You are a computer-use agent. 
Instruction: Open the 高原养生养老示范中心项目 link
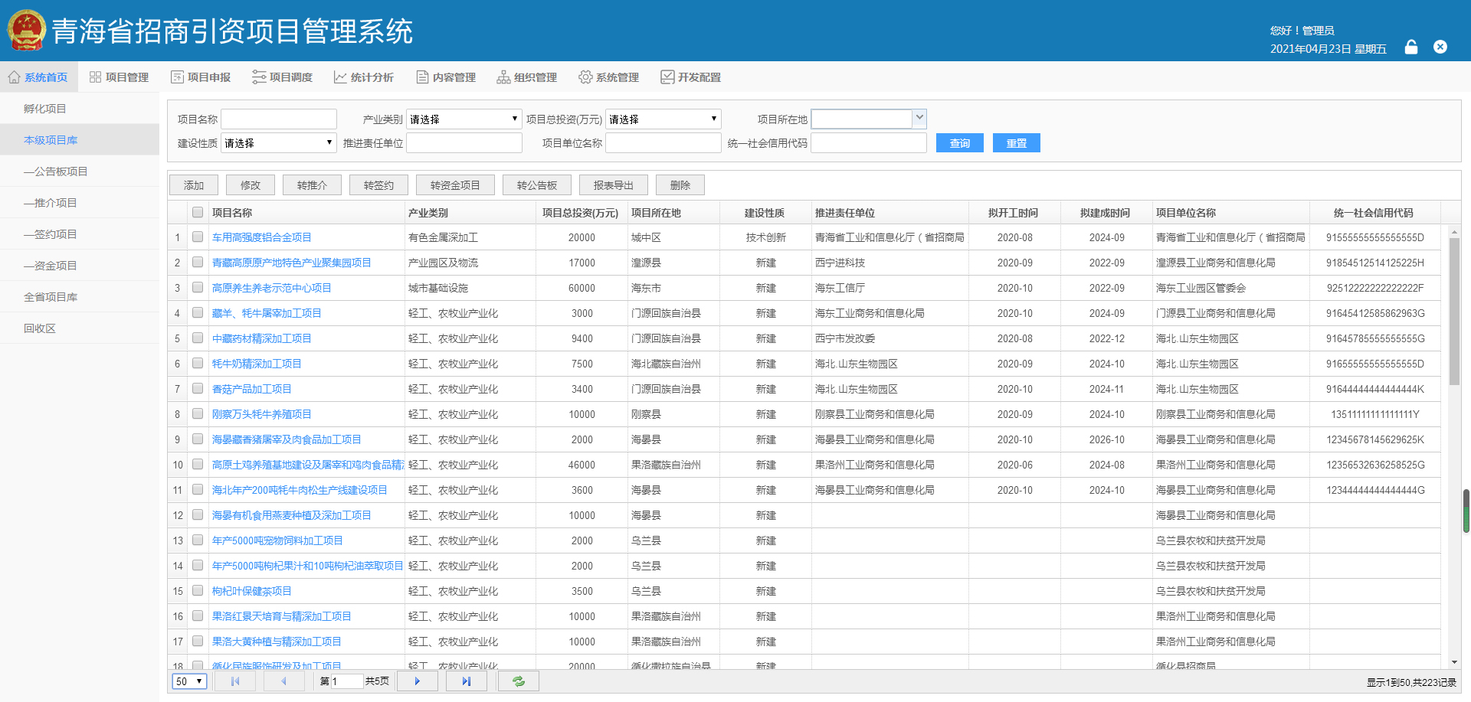[x=271, y=288]
